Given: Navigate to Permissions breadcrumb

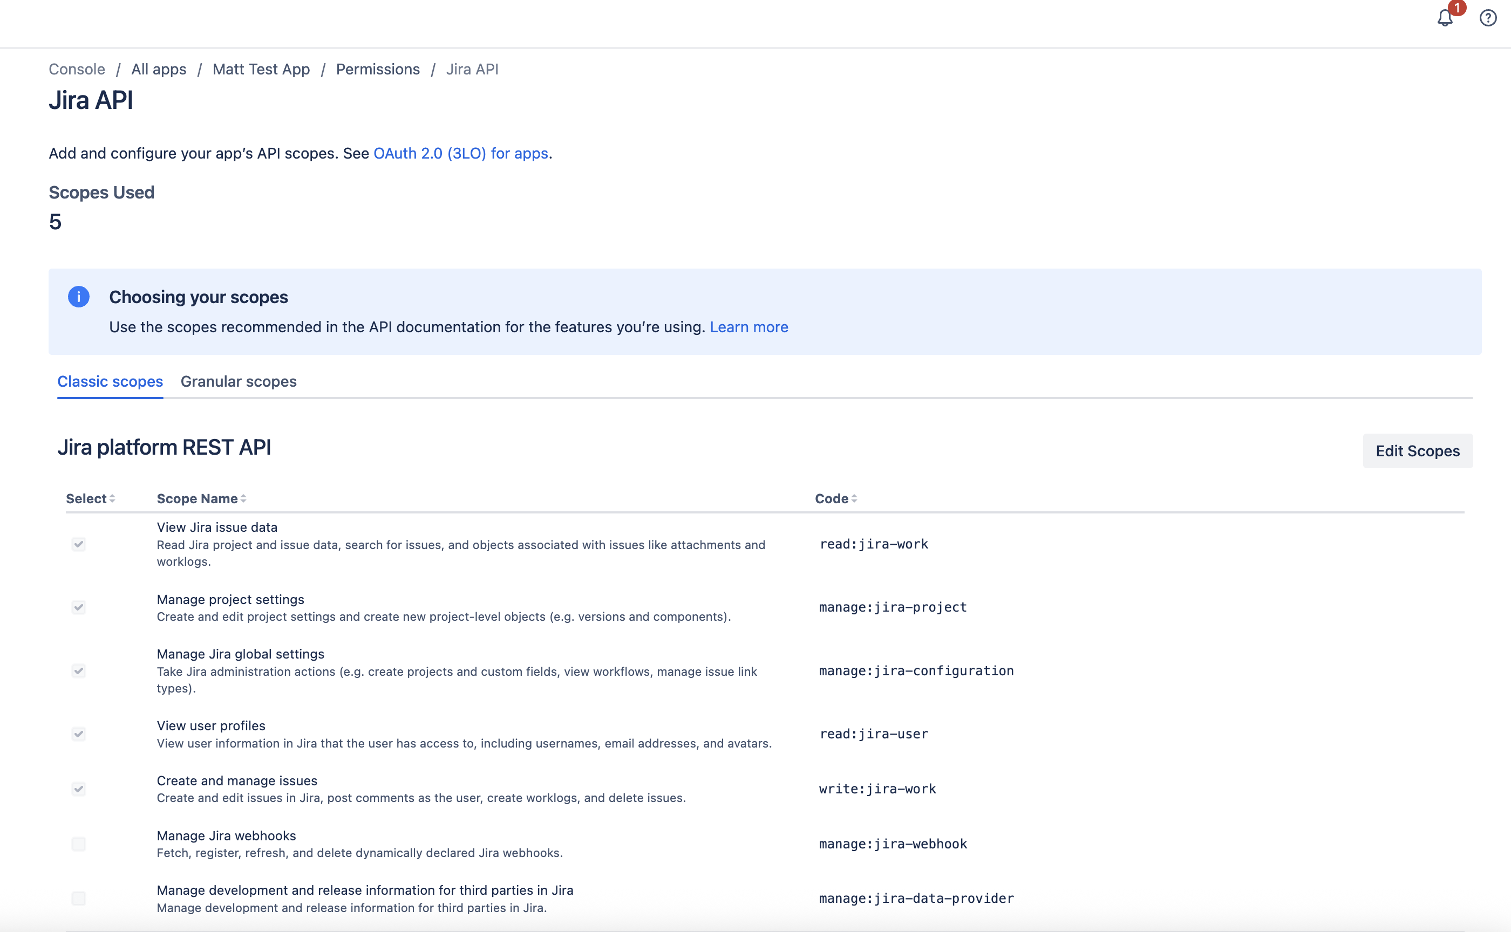Looking at the screenshot, I should coord(377,69).
